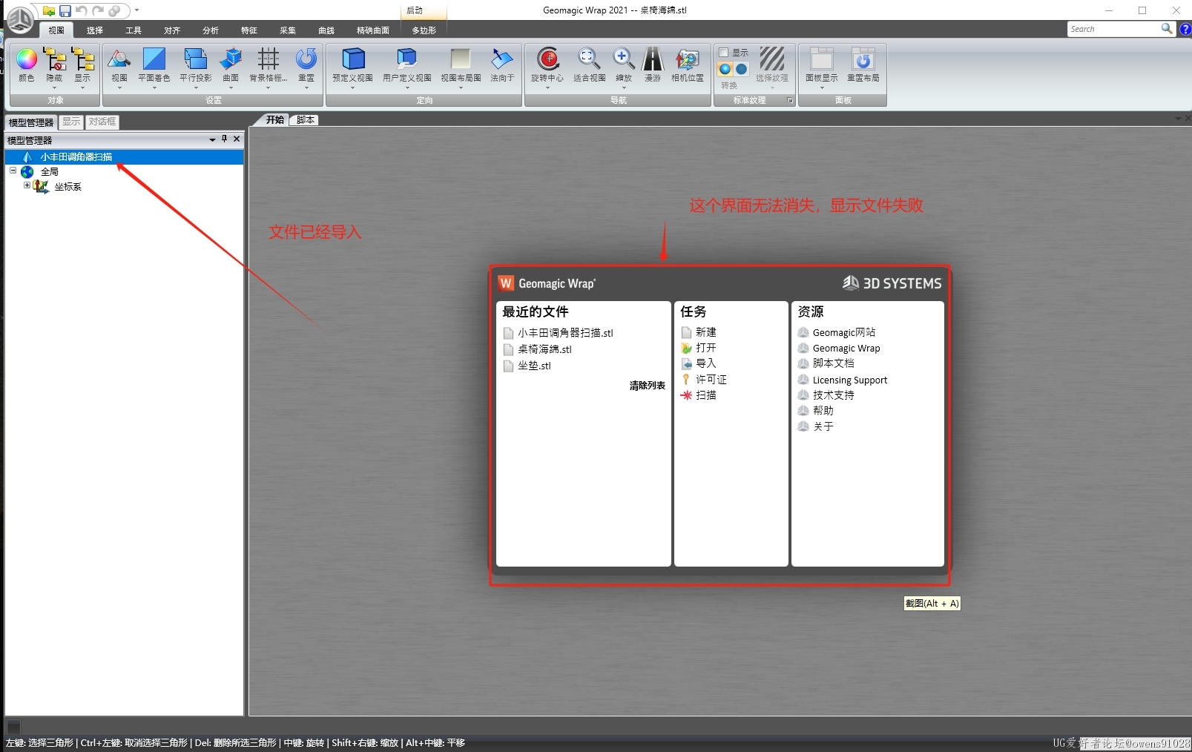Click the 缩放 zoom magnifier icon
The height and width of the screenshot is (752, 1192).
[x=624, y=59]
